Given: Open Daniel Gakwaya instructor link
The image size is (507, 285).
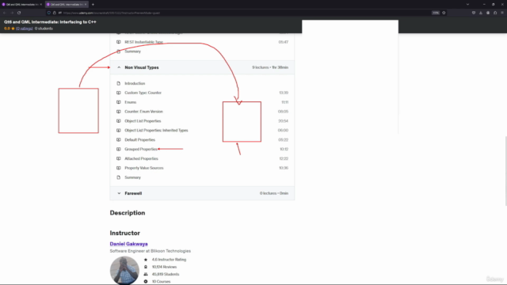Looking at the screenshot, I should click(x=128, y=244).
